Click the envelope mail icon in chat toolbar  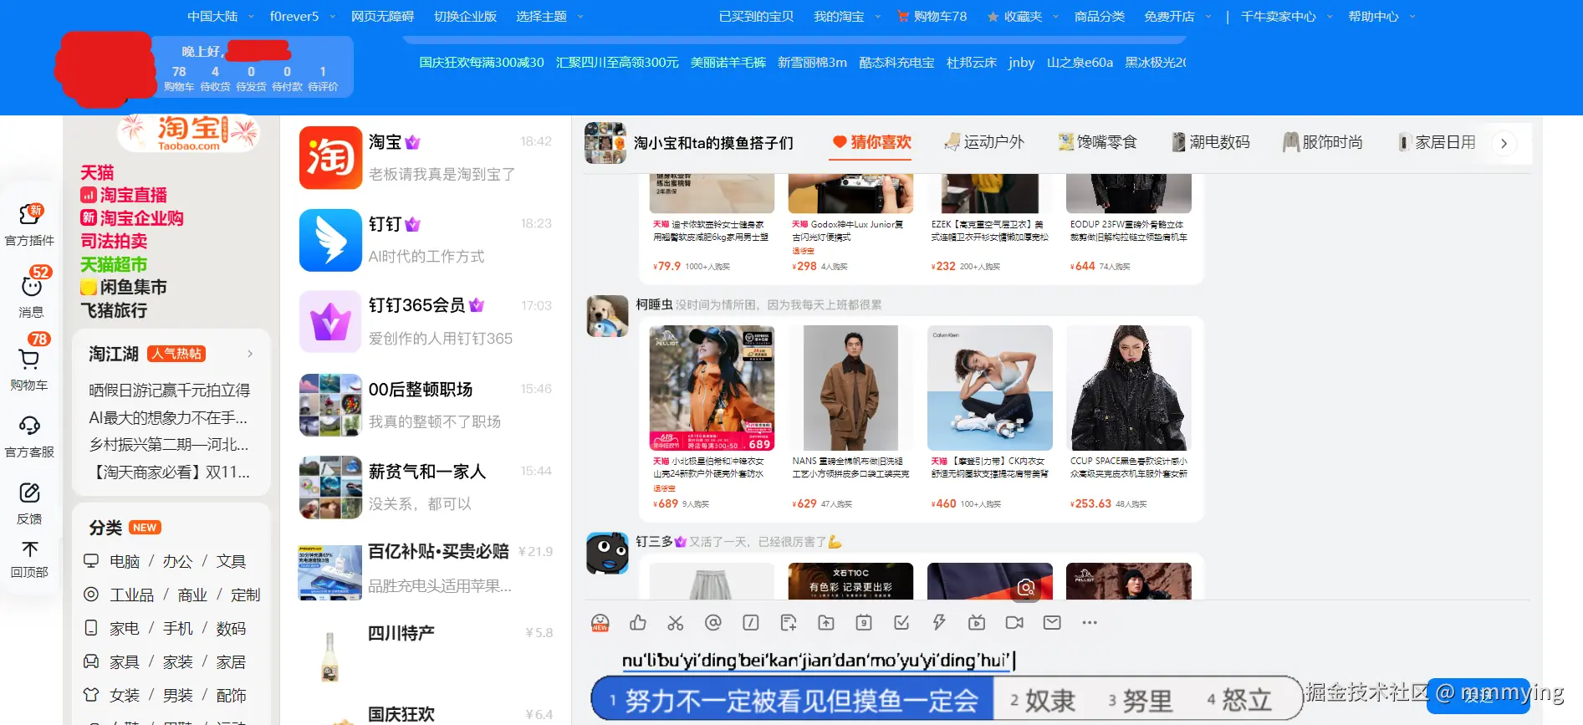pyautogui.click(x=1052, y=622)
